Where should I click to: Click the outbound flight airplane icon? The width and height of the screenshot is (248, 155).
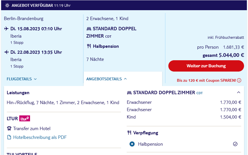click(x=6, y=29)
